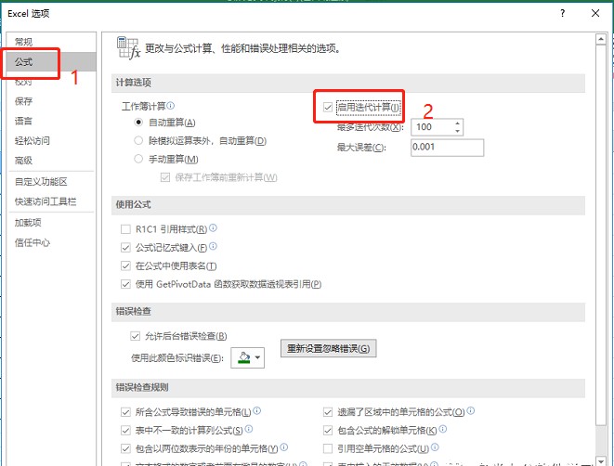Enable 引用空单元格的公式 checkbox

click(328, 448)
